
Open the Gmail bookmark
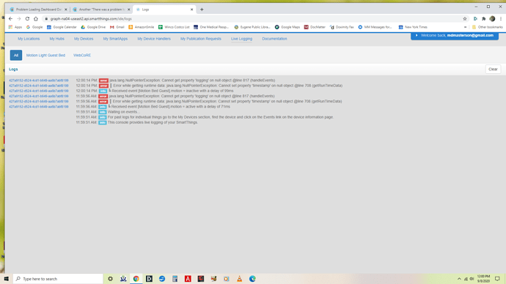tap(117, 27)
